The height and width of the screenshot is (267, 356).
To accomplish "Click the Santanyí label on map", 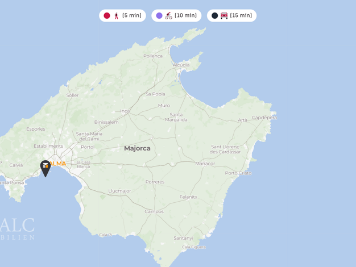I will coord(184,238).
